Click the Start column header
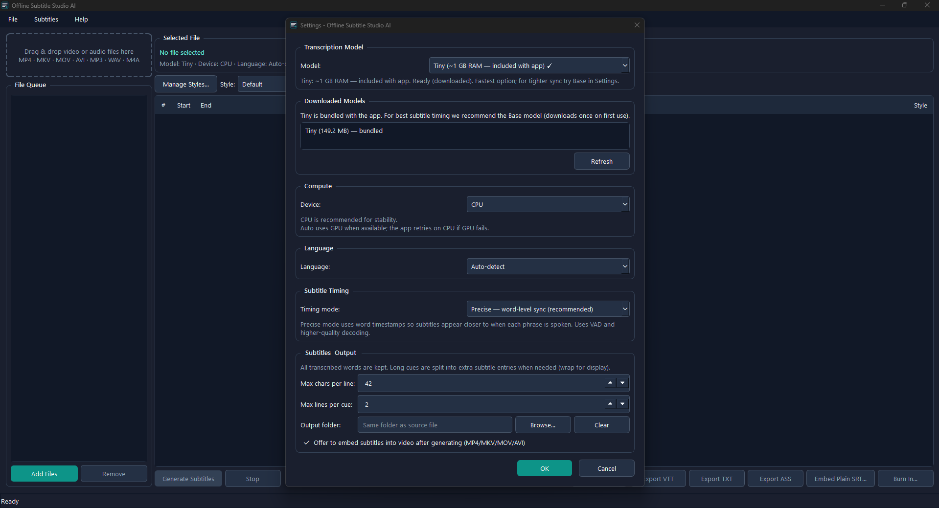Image resolution: width=939 pixels, height=508 pixels. click(x=183, y=105)
